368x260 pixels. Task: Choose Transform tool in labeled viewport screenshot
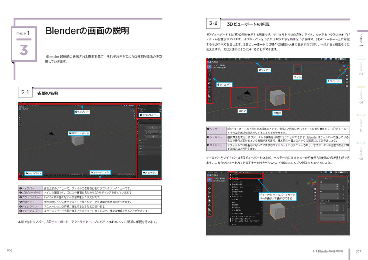(x=209, y=87)
